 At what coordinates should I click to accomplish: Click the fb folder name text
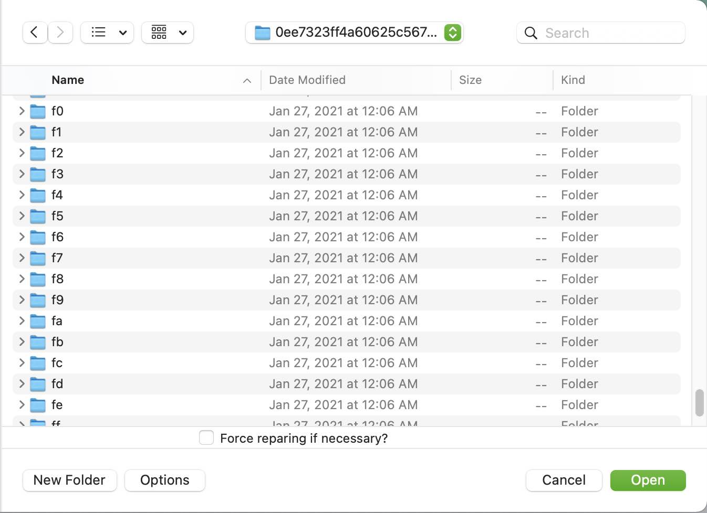click(57, 341)
